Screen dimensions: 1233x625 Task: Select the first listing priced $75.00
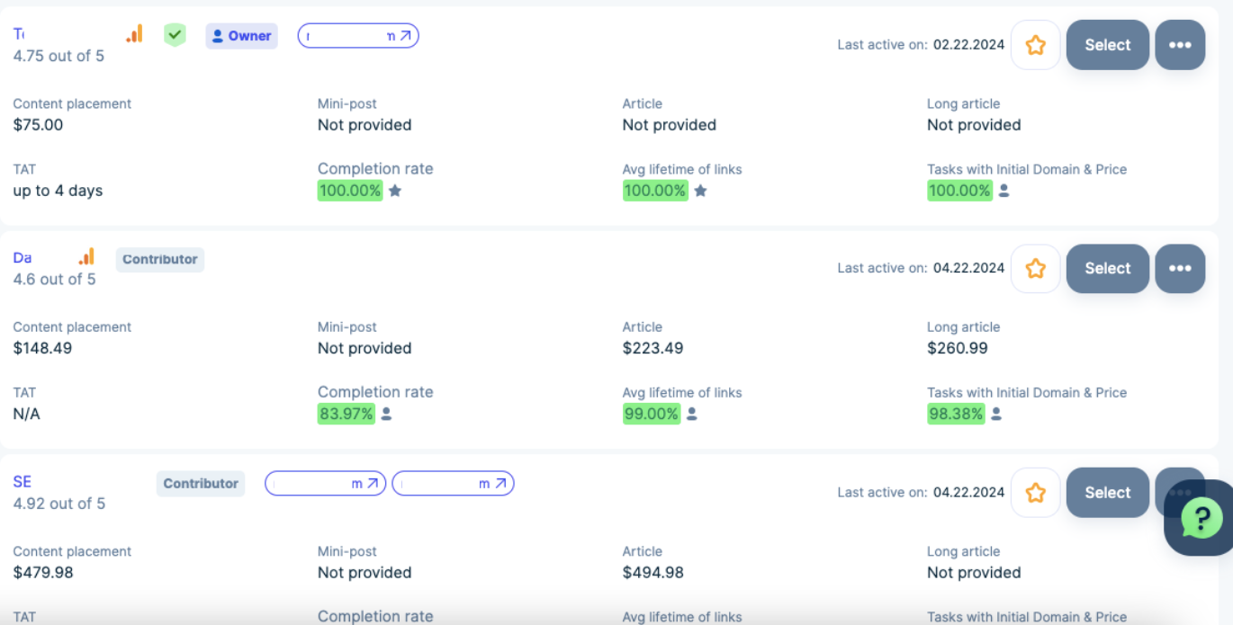pyautogui.click(x=1107, y=45)
